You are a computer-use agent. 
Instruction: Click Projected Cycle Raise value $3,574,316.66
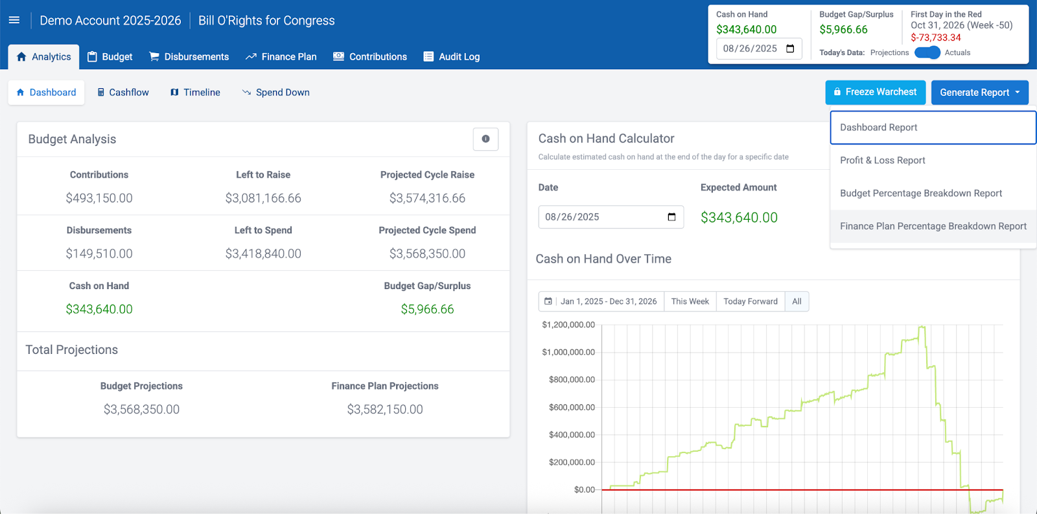click(x=427, y=198)
